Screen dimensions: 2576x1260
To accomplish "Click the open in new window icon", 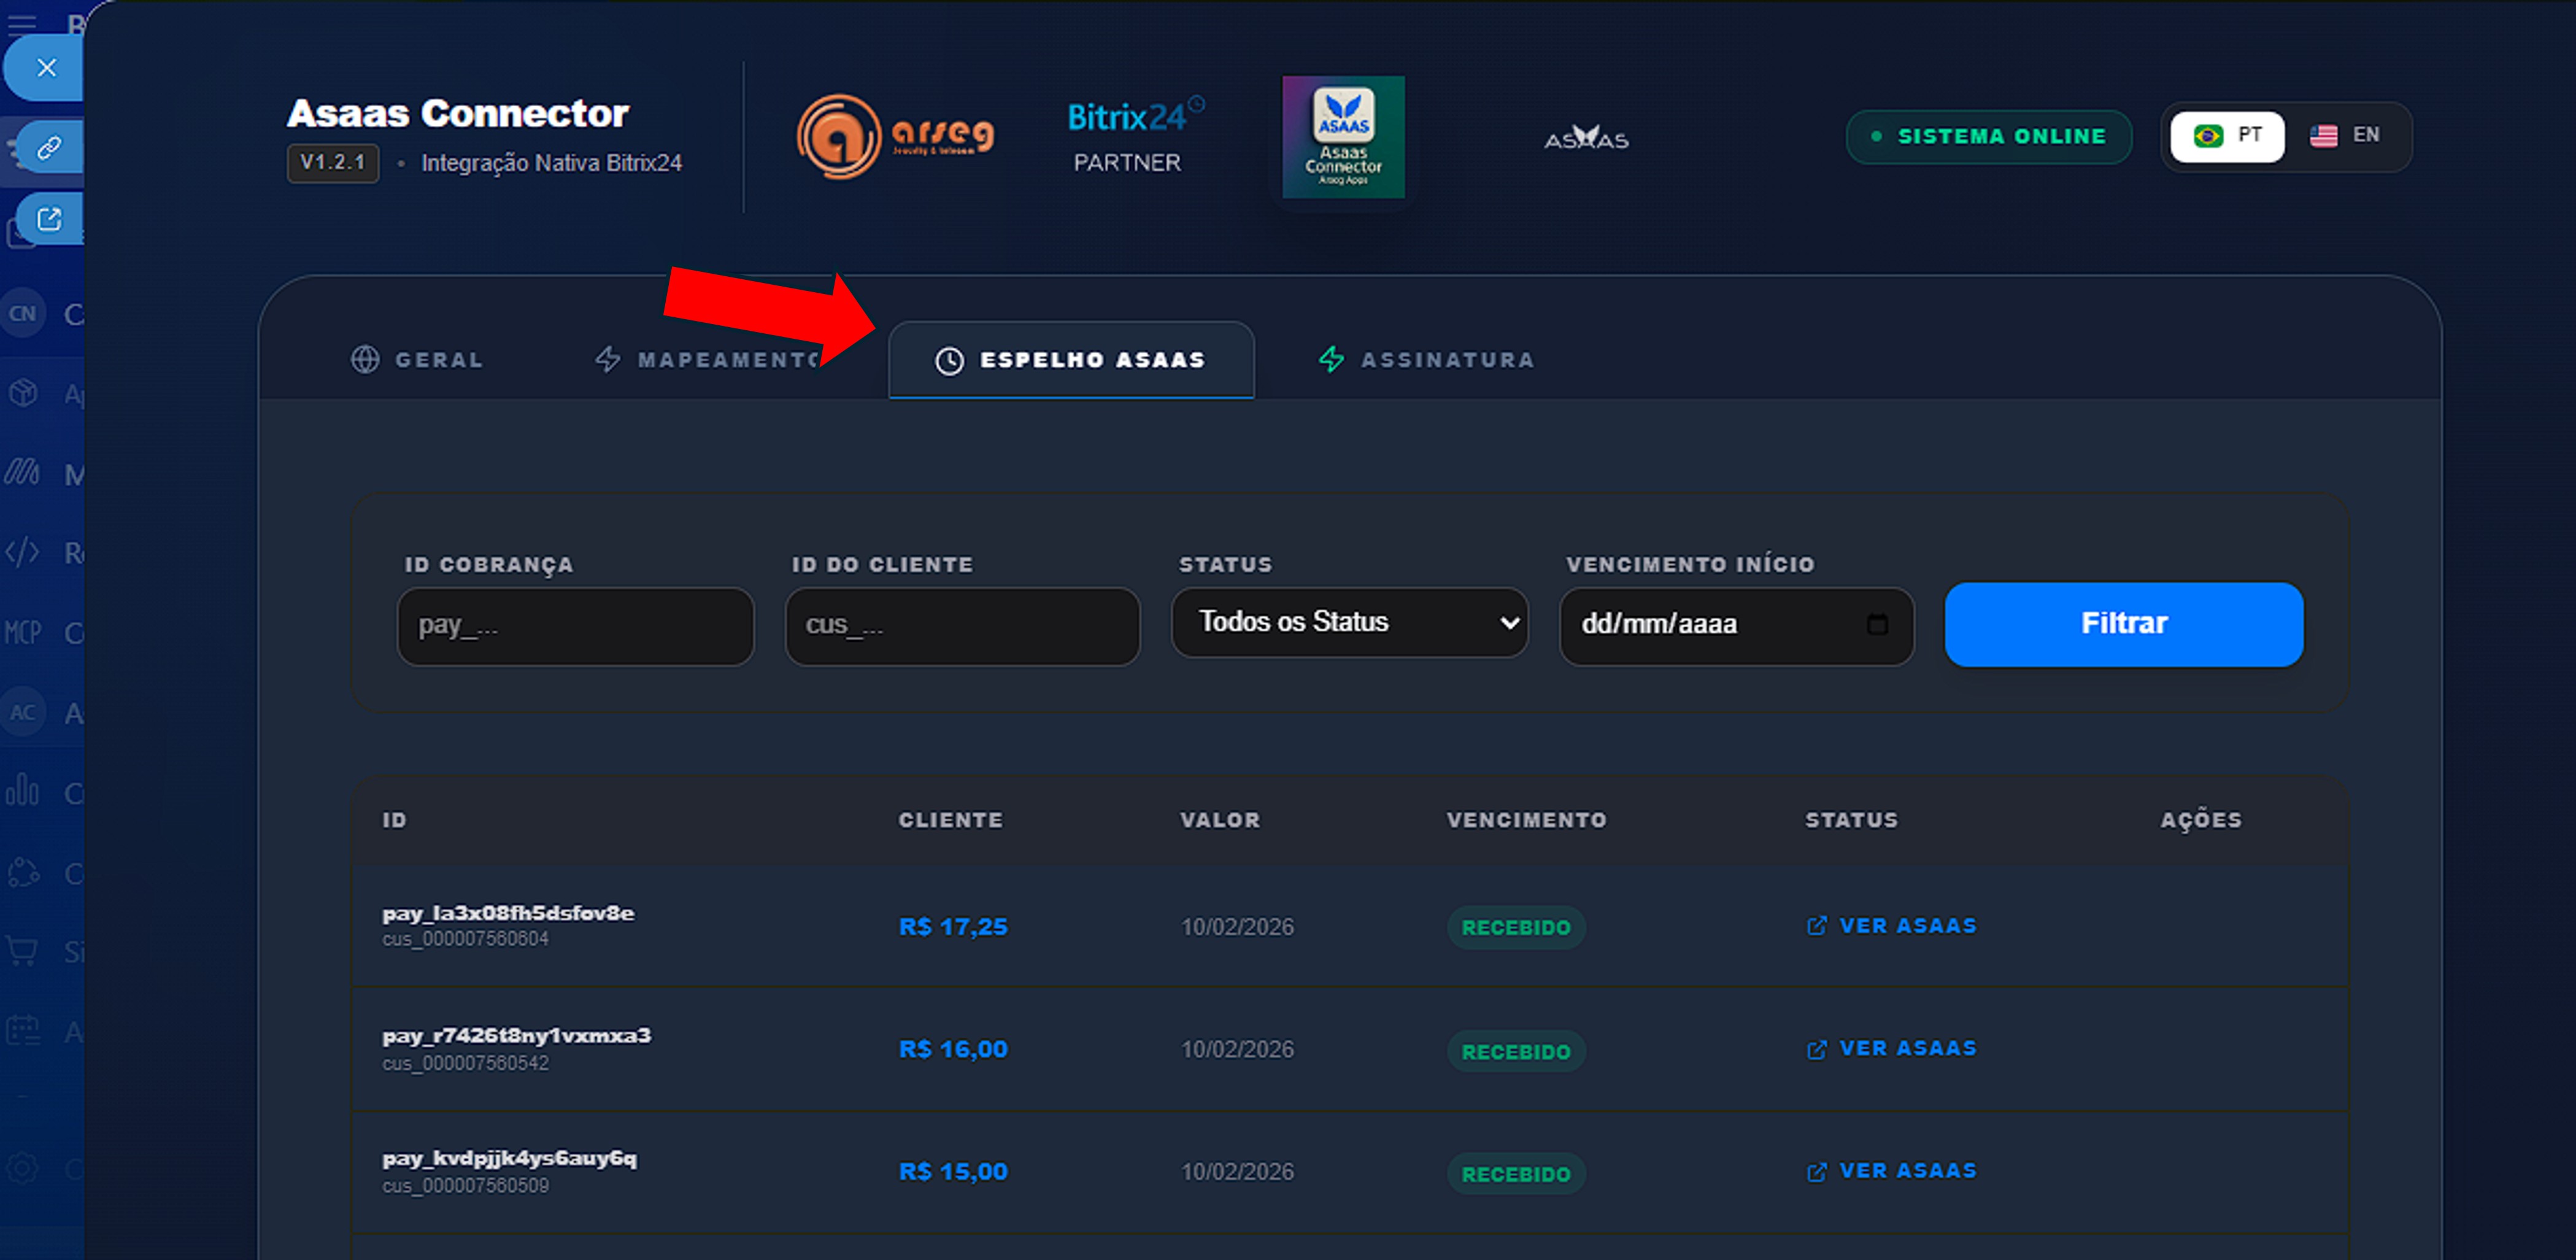I will (x=49, y=219).
